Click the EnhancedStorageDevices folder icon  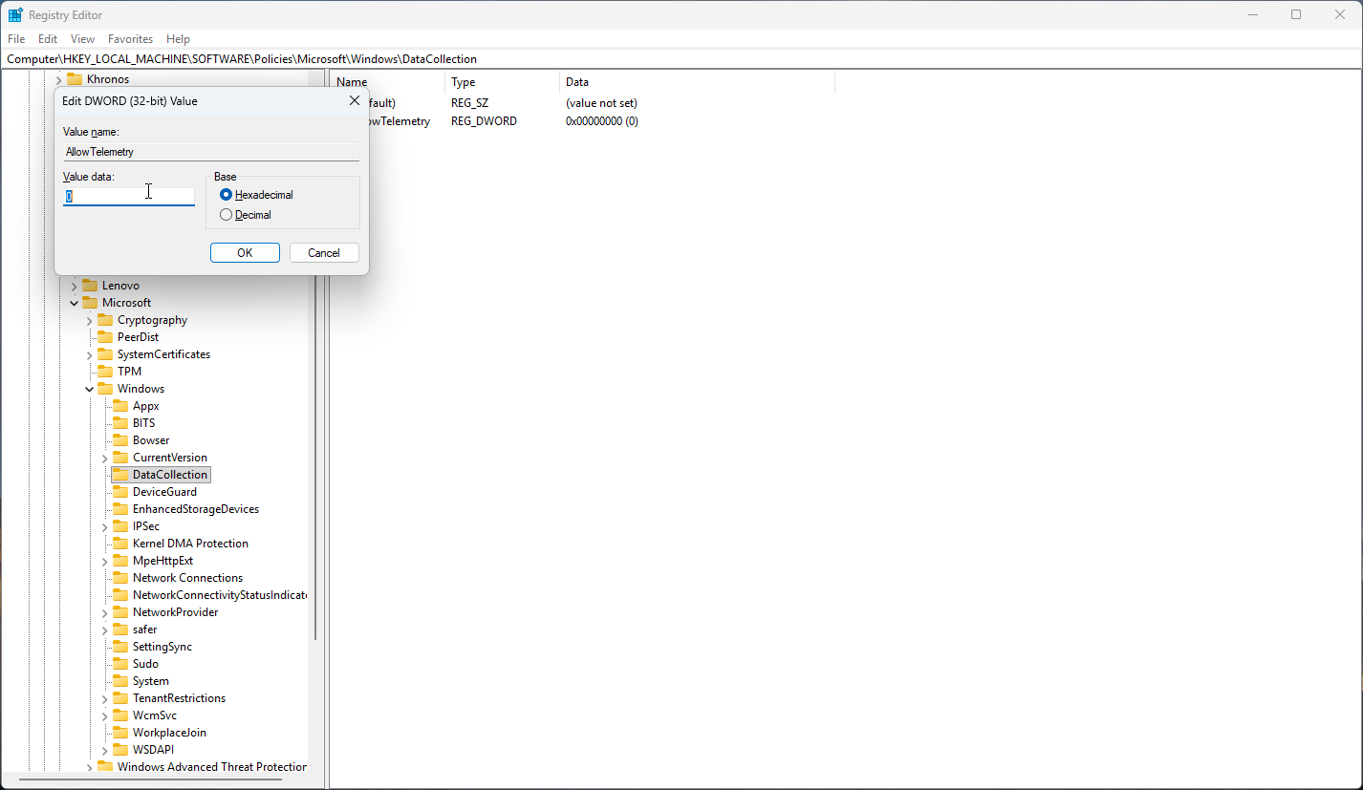coord(120,509)
